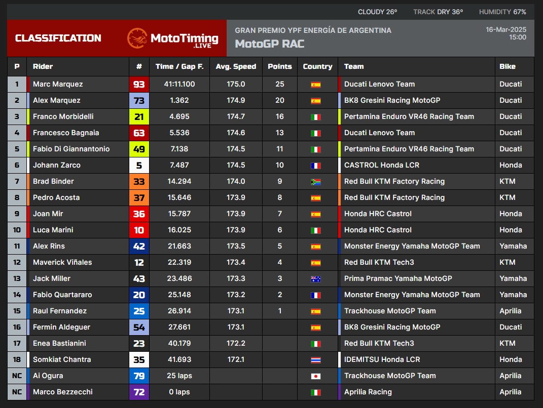The width and height of the screenshot is (543, 408).
Task: Select rider name Raul Fernandez
Action: pyautogui.click(x=59, y=311)
